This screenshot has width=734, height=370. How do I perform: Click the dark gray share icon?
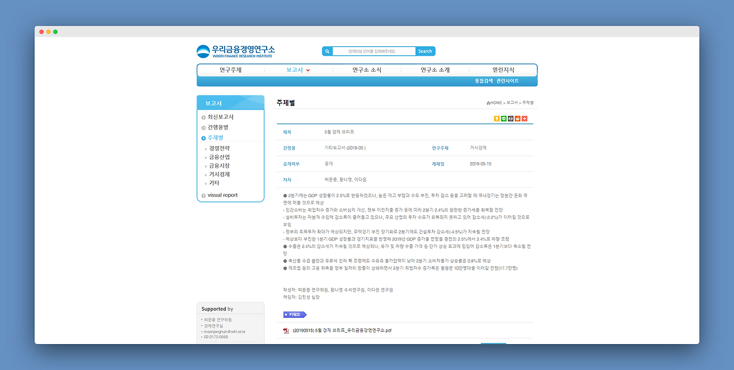pos(511,119)
